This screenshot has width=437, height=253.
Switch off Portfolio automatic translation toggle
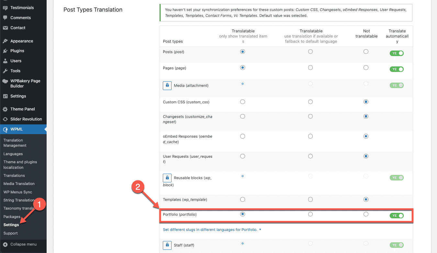pyautogui.click(x=397, y=215)
